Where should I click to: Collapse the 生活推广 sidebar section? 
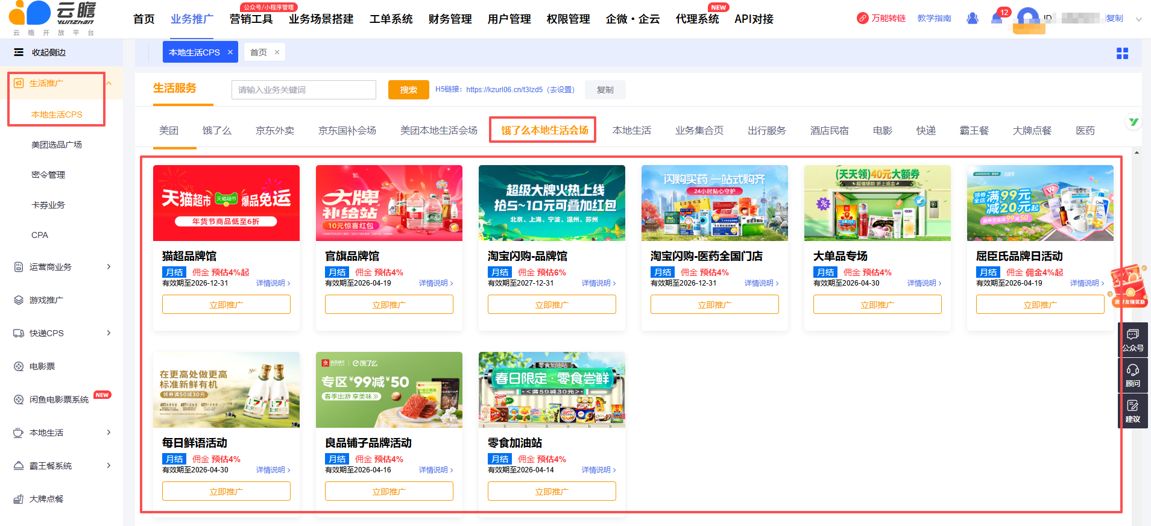click(x=109, y=83)
